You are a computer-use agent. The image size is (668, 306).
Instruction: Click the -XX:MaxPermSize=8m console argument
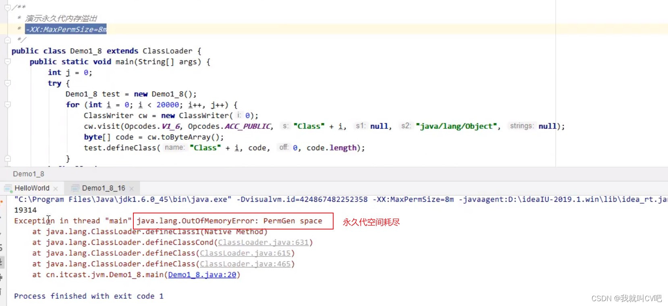pyautogui.click(x=413, y=199)
